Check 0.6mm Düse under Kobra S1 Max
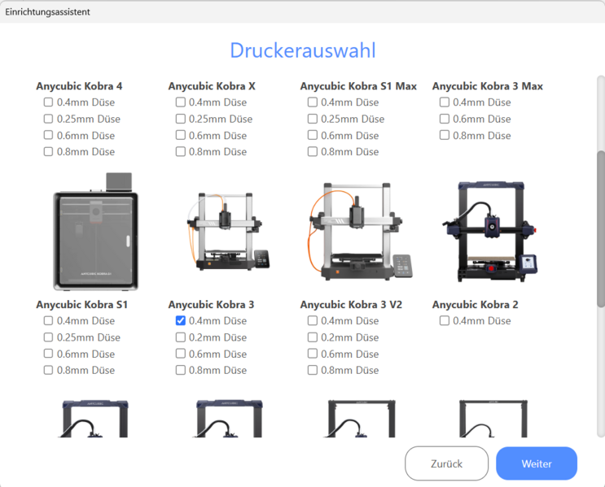Viewport: 605px width, 487px height. [x=312, y=135]
